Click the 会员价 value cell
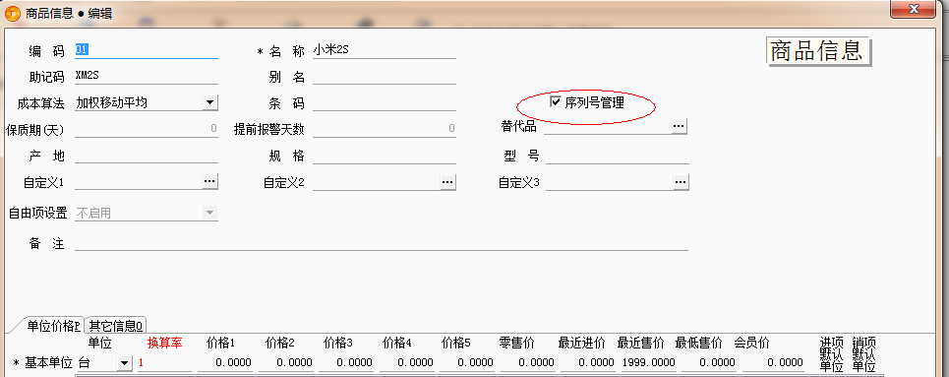Viewport: 949px width, 377px height. (773, 363)
